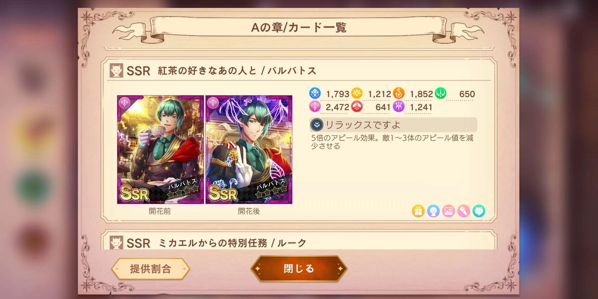Screen dimensions: 598x299
Task: Click the 提供割合 button
Action: point(150,269)
